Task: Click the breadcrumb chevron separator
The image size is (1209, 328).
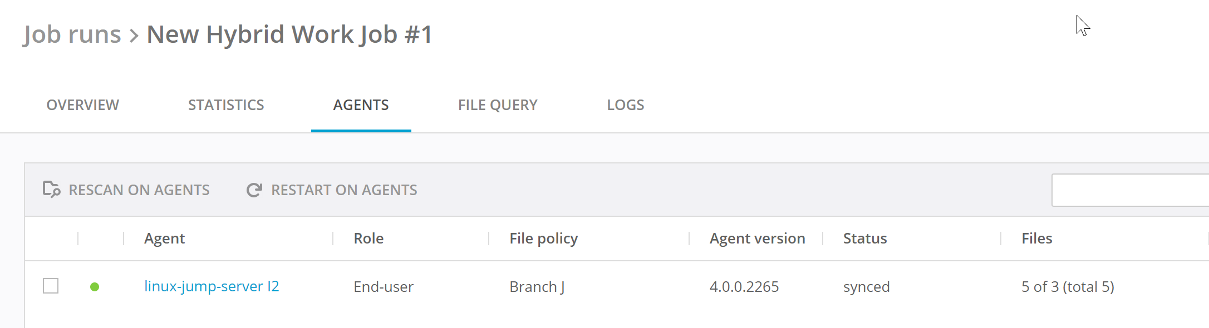Action: point(134,36)
